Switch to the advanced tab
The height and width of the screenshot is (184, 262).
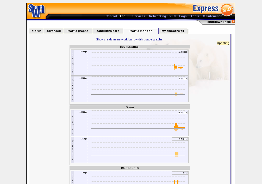click(x=53, y=31)
